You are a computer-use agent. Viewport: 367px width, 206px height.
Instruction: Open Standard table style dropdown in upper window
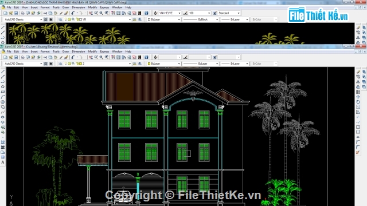(x=239, y=13)
